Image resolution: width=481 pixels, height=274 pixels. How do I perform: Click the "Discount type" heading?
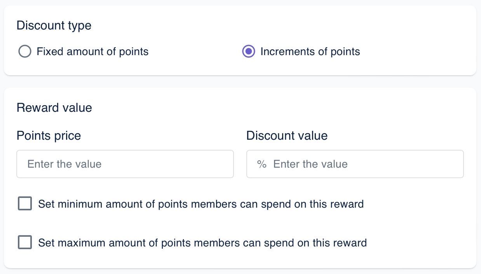54,26
